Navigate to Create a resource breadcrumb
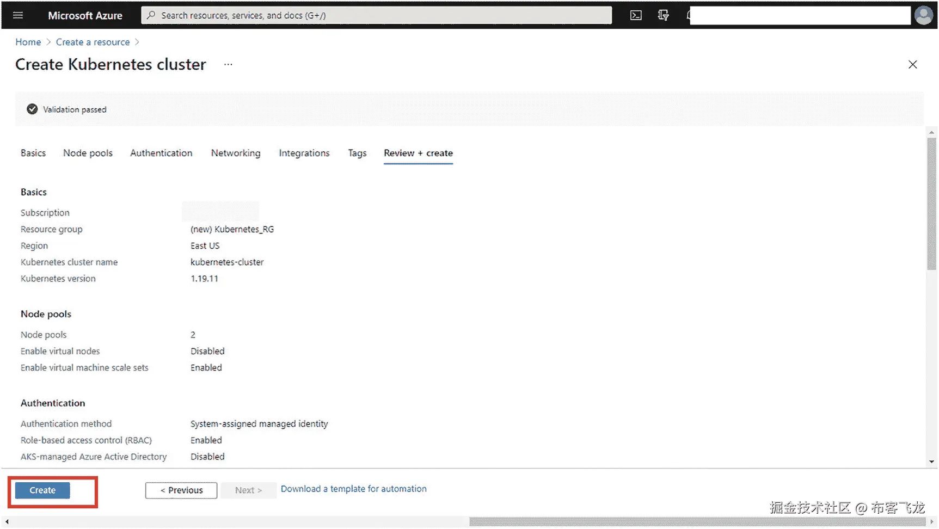The image size is (939, 529). point(93,42)
